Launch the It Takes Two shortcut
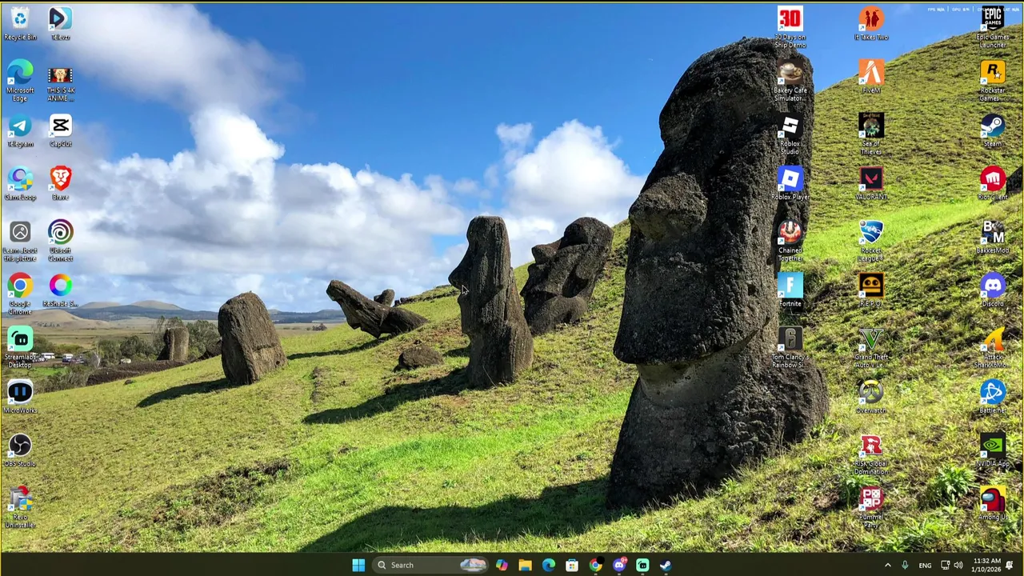 point(871,24)
